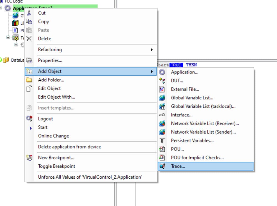Click Toggle Breakpoint menu entry
The width and height of the screenshot is (277, 206).
click(57, 166)
